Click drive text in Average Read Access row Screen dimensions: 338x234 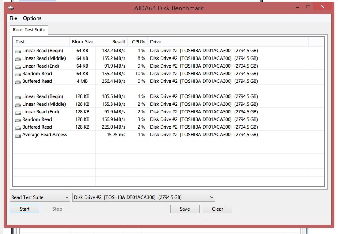click(x=204, y=135)
